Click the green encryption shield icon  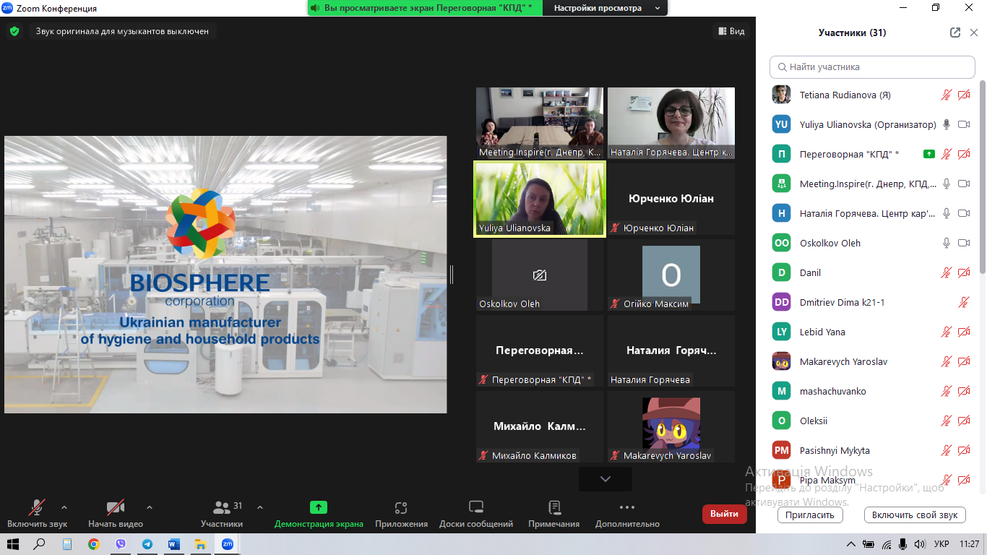pyautogui.click(x=14, y=31)
